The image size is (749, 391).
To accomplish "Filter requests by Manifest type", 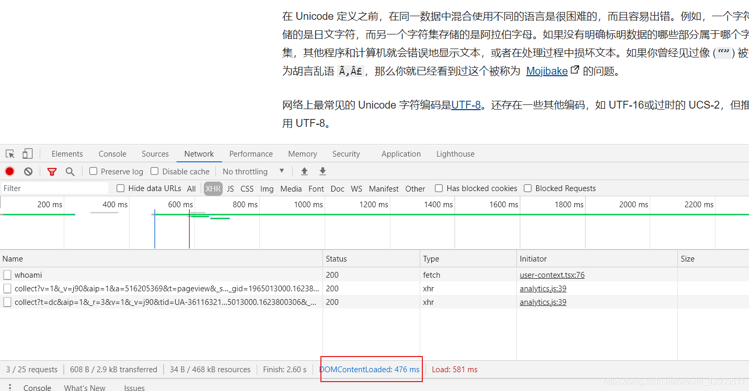I will point(384,189).
